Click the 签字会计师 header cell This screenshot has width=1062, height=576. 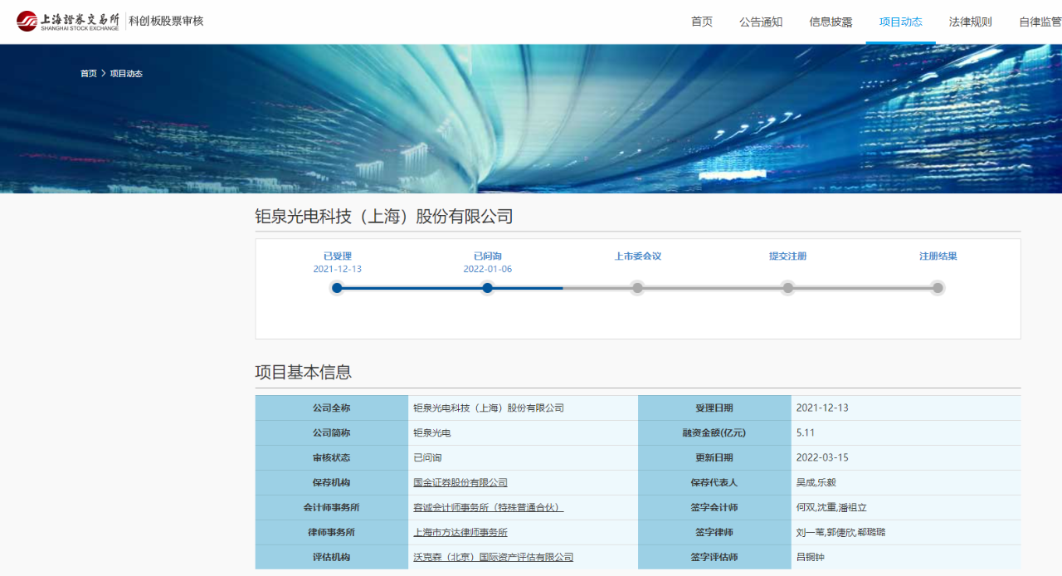[714, 507]
